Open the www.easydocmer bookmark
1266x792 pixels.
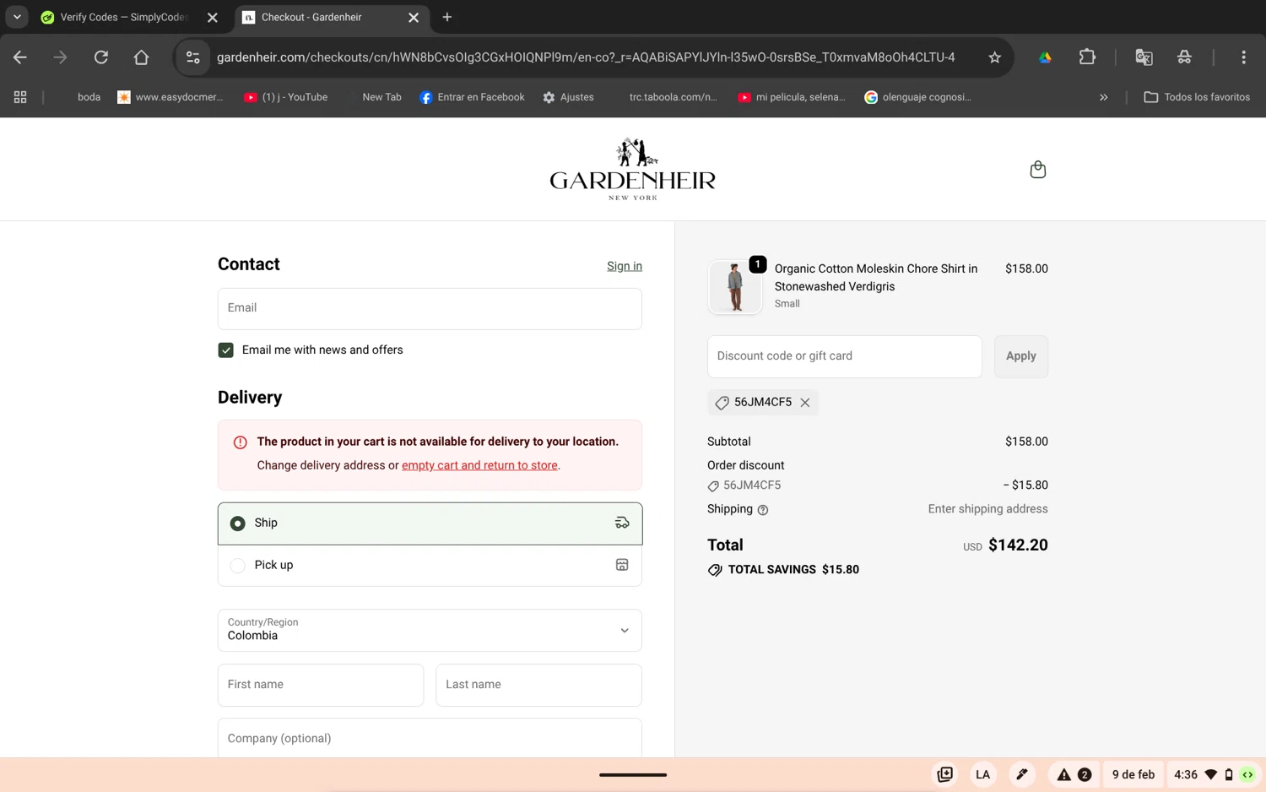170,97
